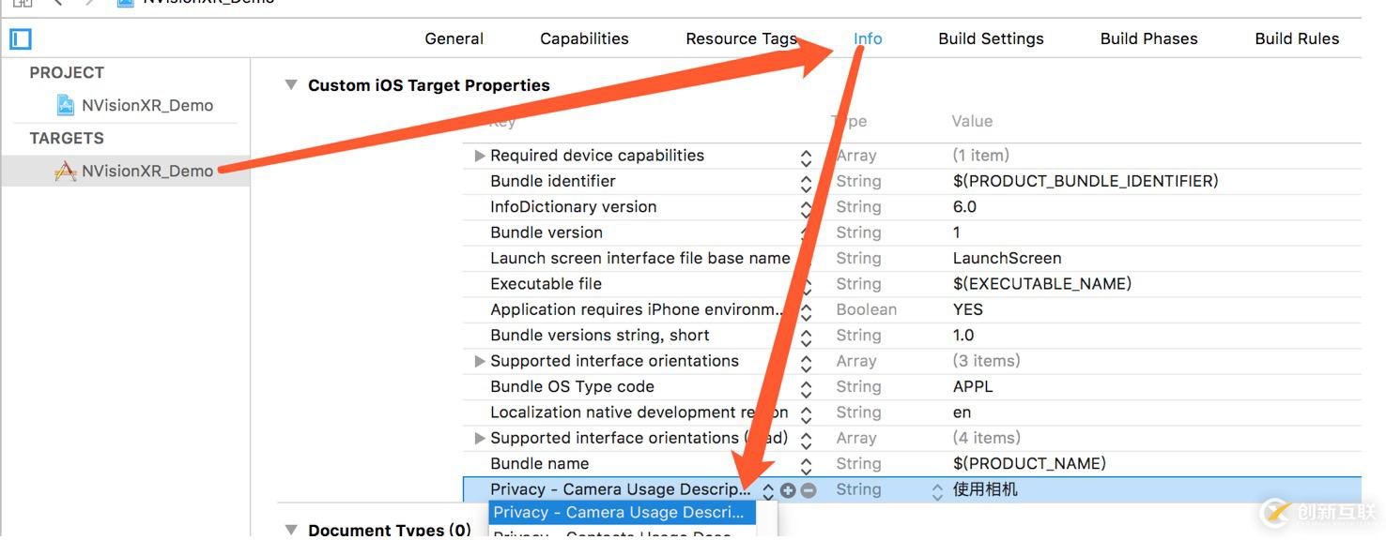Select NVisionXR_Demo under PROJECT
The height and width of the screenshot is (540, 1386).
pos(146,105)
